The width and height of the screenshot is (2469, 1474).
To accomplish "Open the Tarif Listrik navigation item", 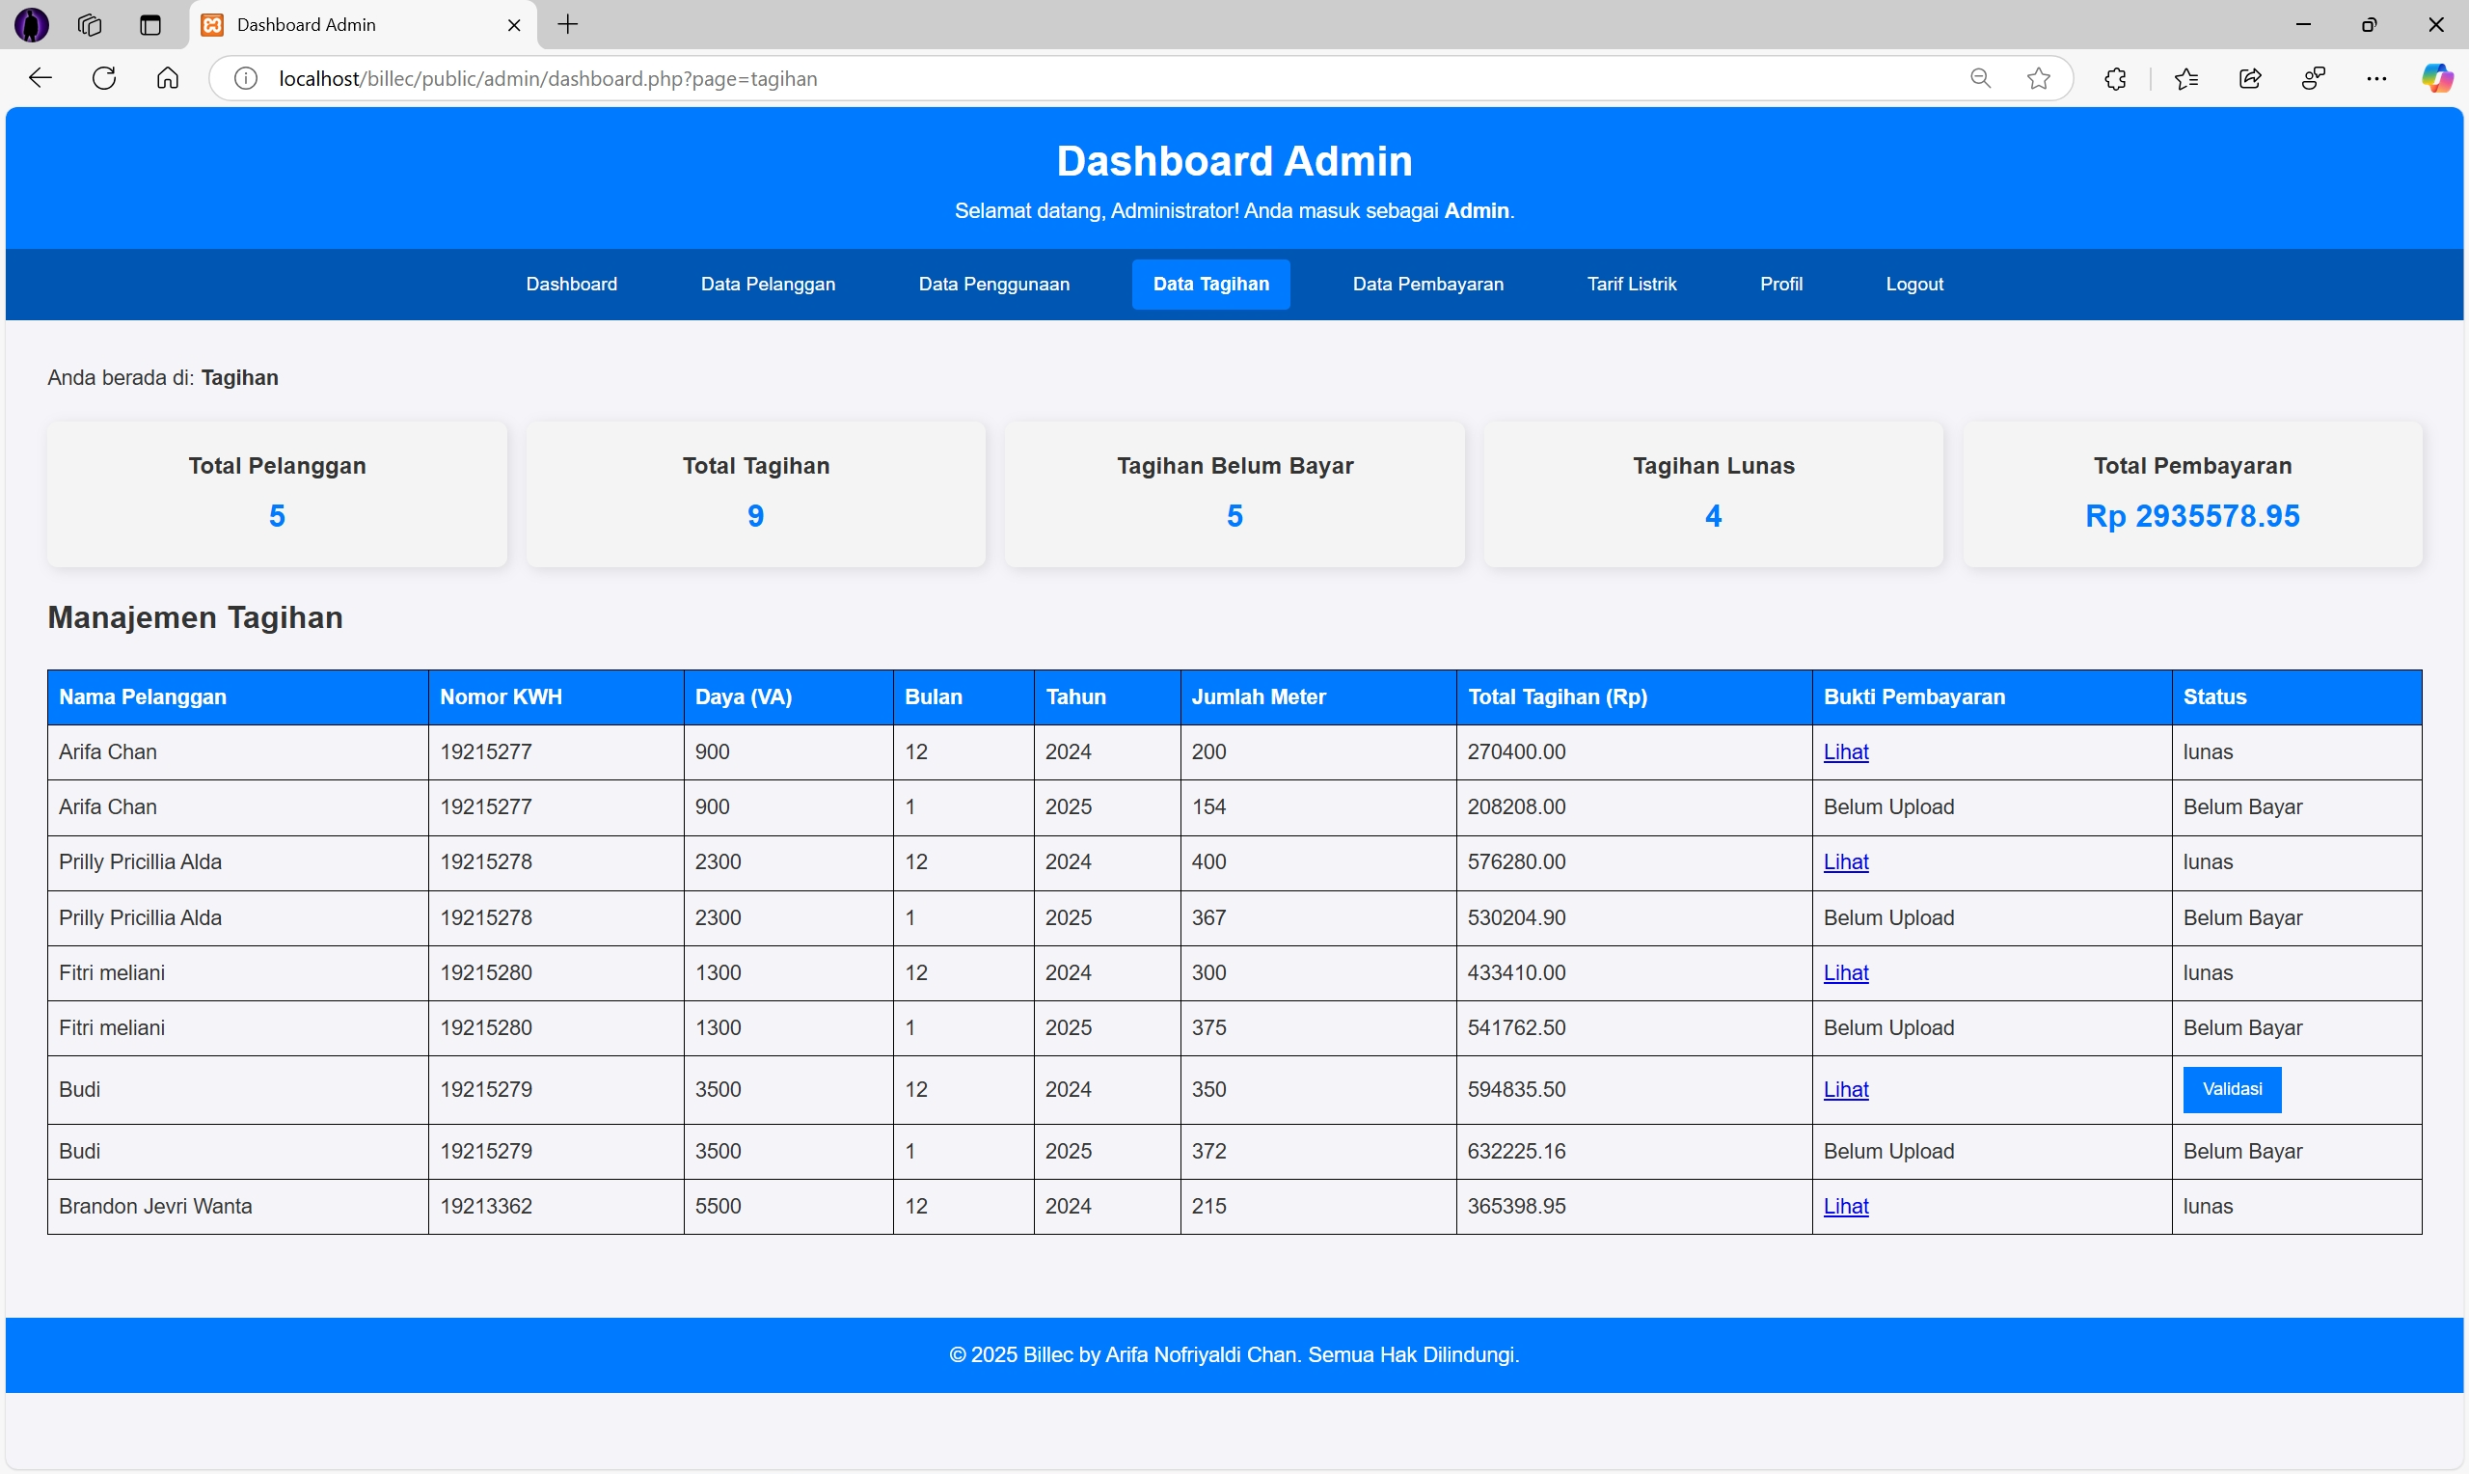I will tap(1632, 284).
